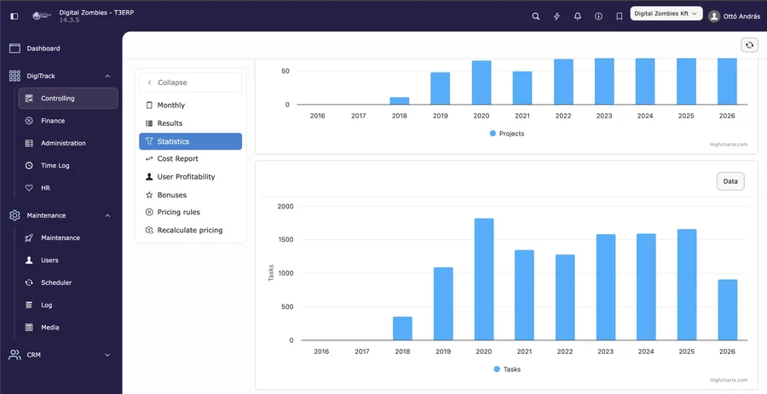The width and height of the screenshot is (767, 394).
Task: Click the 2019 bar in Tasks chart
Action: coord(443,304)
